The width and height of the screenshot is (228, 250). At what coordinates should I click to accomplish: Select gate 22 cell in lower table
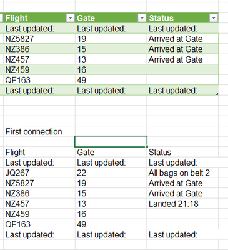point(111,172)
